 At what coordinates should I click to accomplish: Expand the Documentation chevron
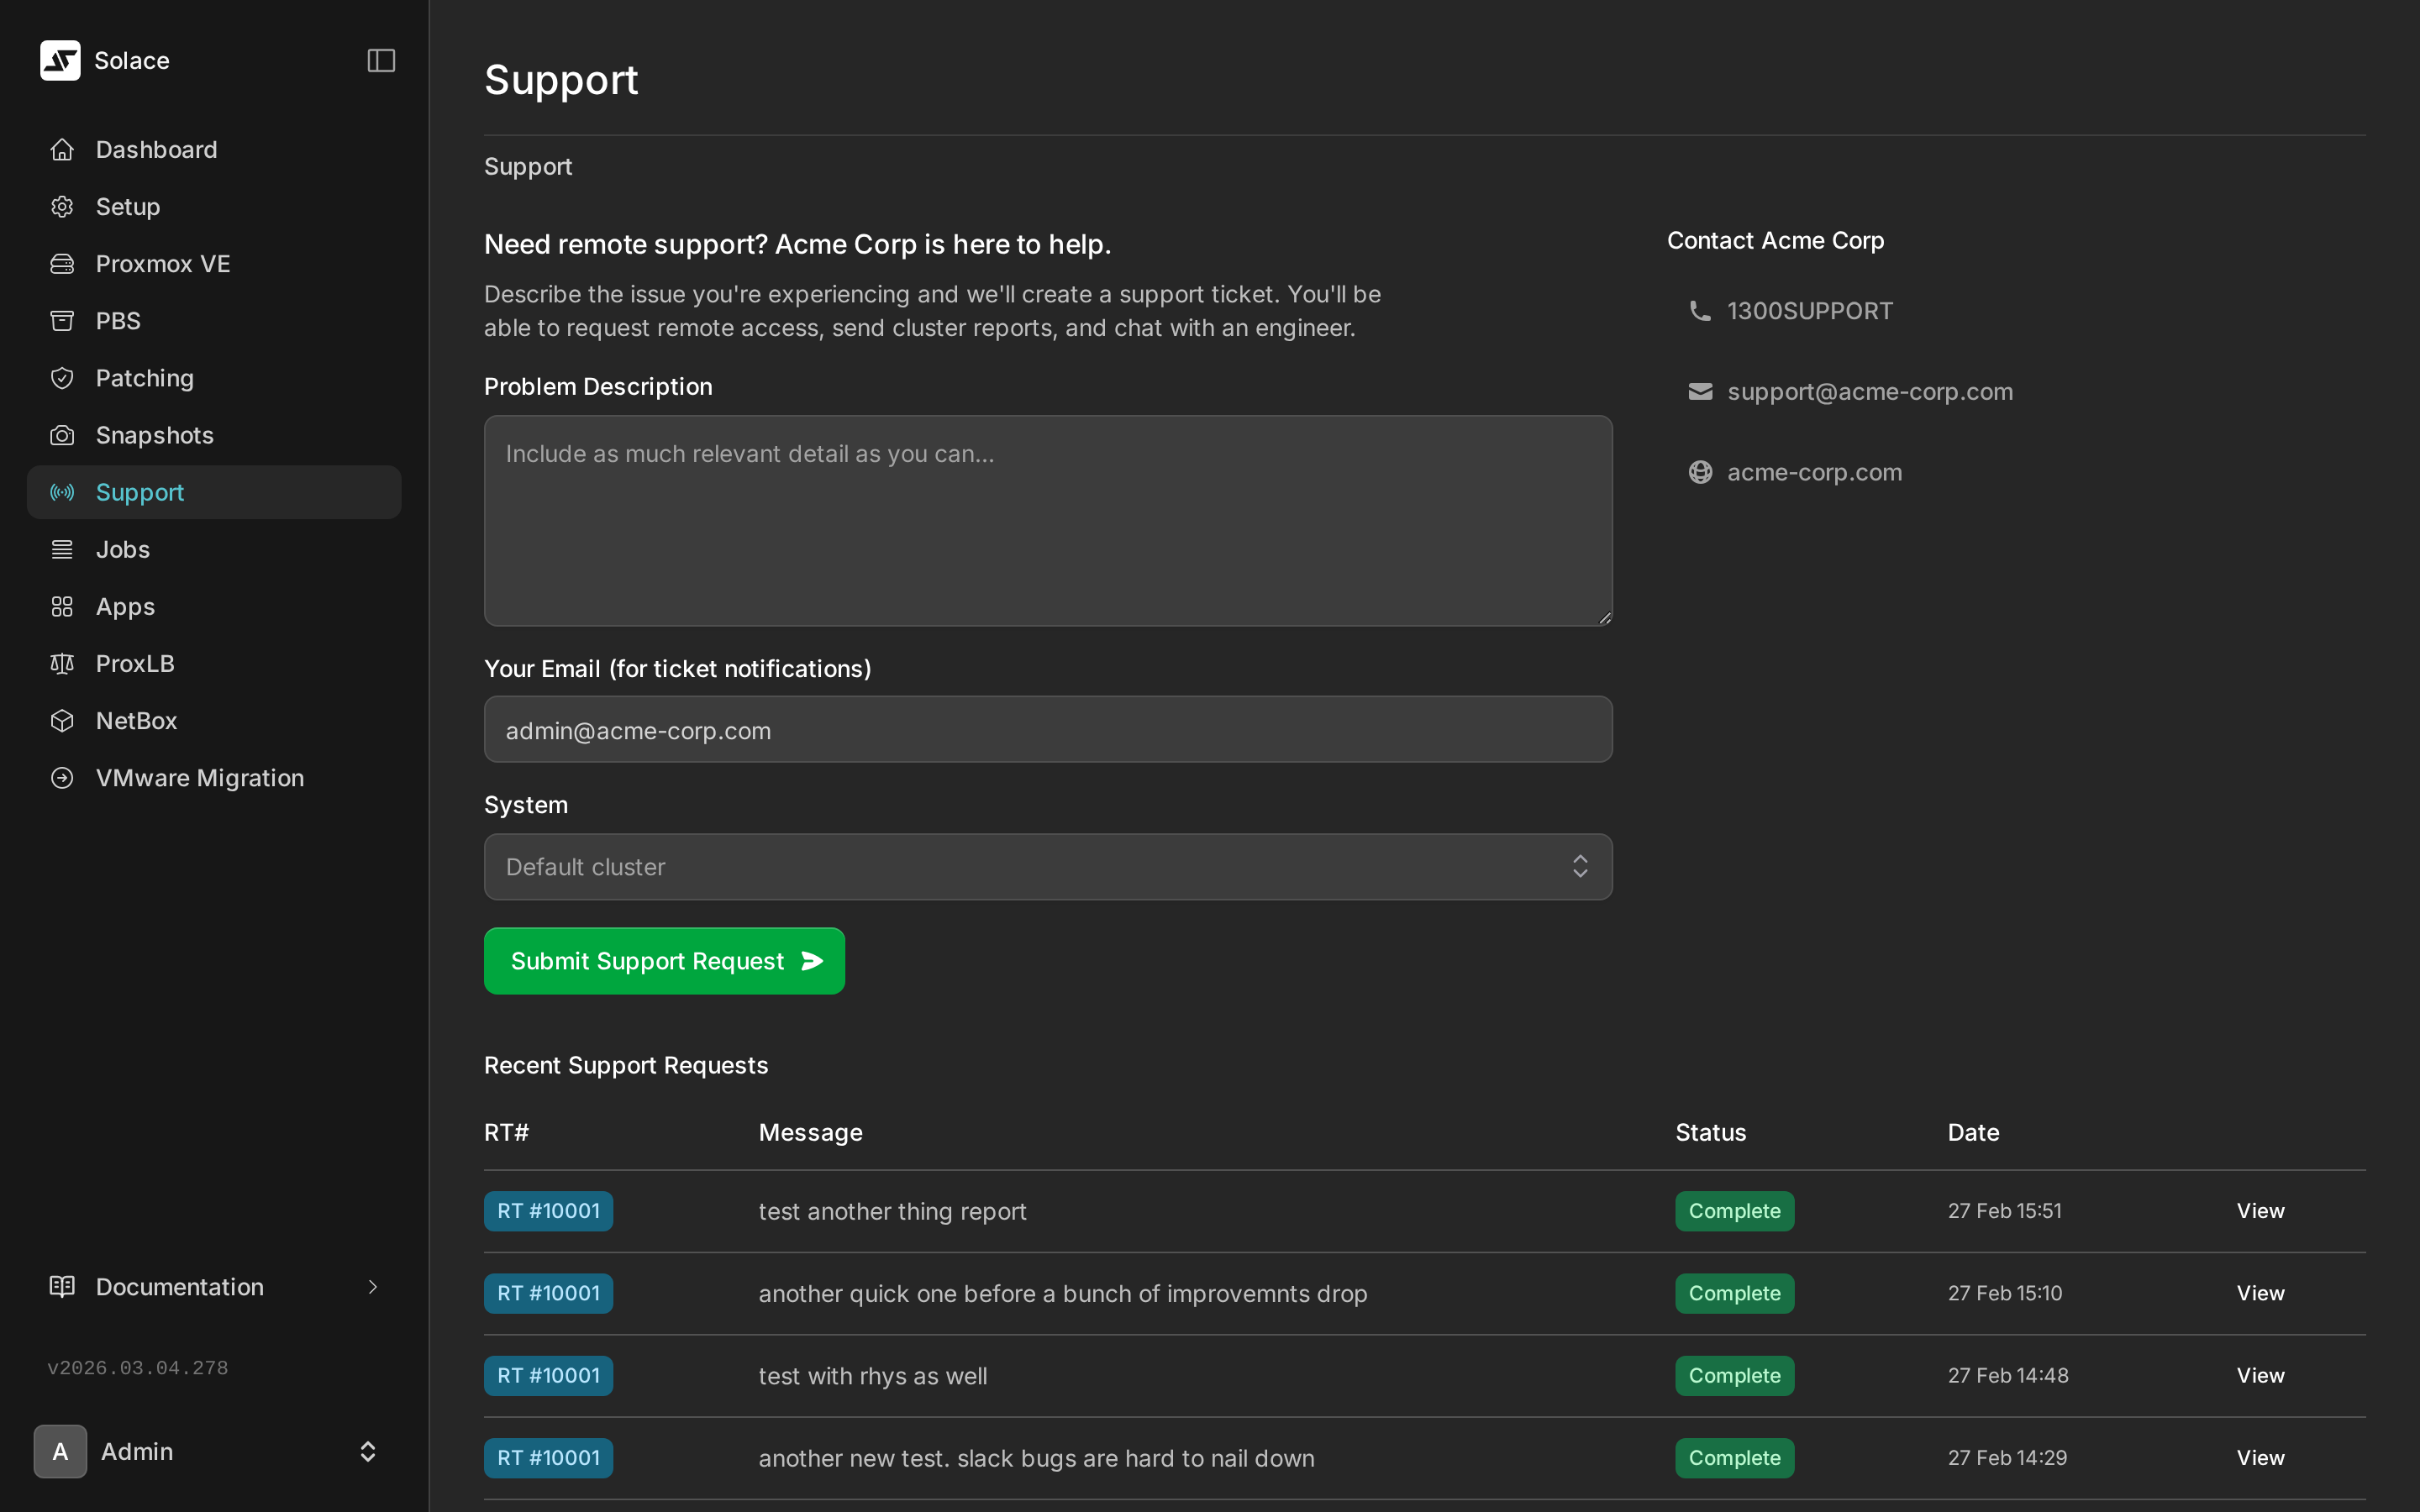372,1287
